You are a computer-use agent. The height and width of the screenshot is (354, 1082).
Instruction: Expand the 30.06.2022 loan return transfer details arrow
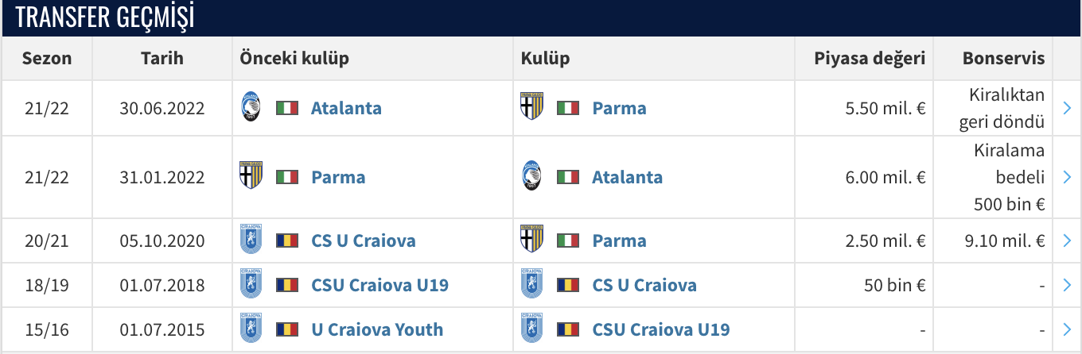click(1067, 107)
